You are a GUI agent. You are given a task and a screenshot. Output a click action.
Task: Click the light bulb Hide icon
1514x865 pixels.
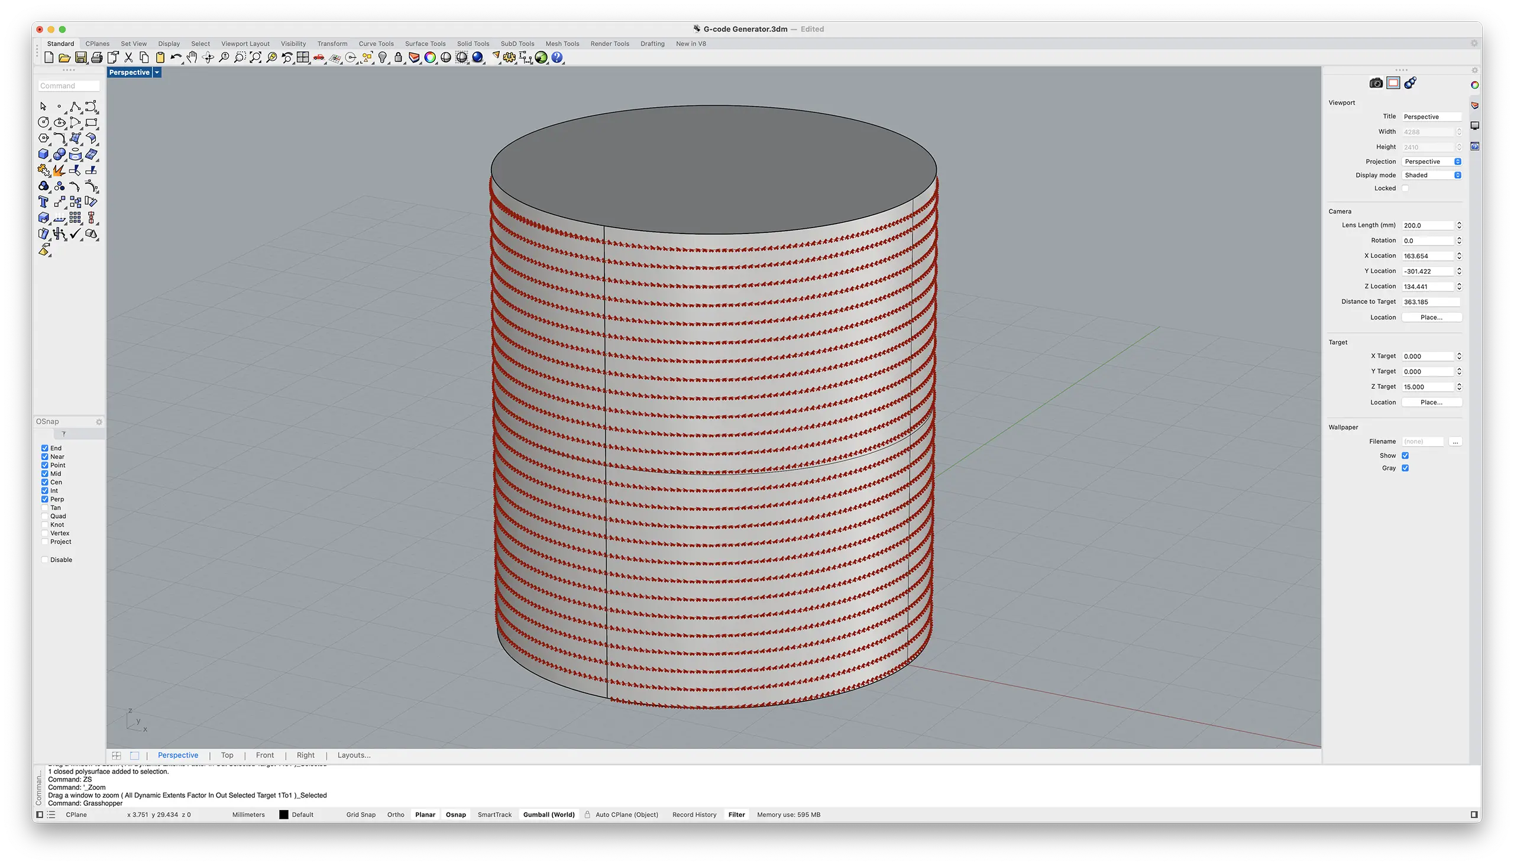pos(383,57)
